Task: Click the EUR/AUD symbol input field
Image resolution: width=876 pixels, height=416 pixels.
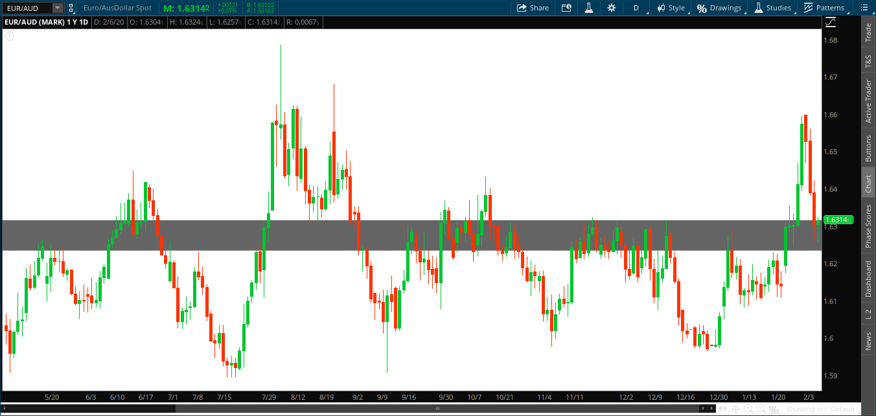Action: coord(26,8)
